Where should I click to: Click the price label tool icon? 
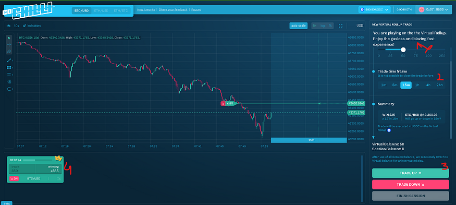[x=9, y=82]
